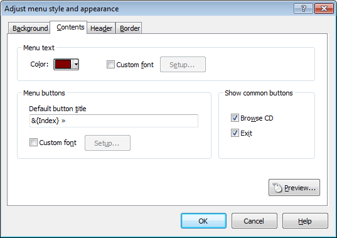Open Help for this dialog
Viewport: 337px width, 238px height.
click(x=305, y=221)
